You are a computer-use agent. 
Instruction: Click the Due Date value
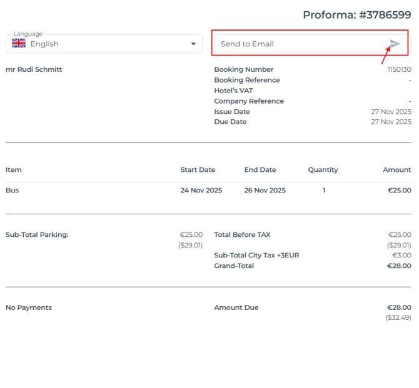tap(391, 122)
